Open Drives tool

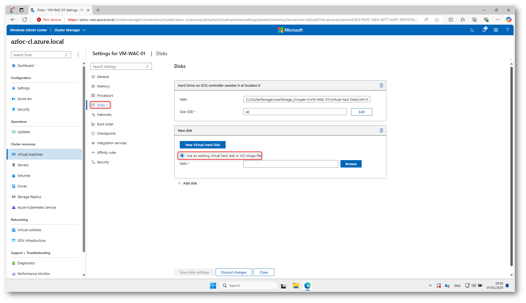22,186
